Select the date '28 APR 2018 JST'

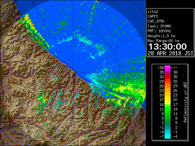point(171,53)
